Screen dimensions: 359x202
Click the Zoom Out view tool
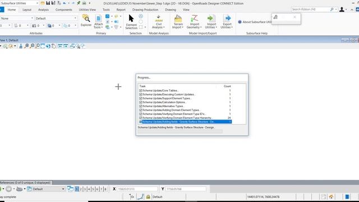33,46
